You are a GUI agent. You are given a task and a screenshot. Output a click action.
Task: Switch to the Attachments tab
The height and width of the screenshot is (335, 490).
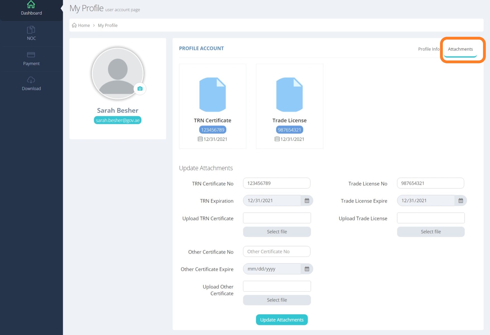(x=460, y=49)
